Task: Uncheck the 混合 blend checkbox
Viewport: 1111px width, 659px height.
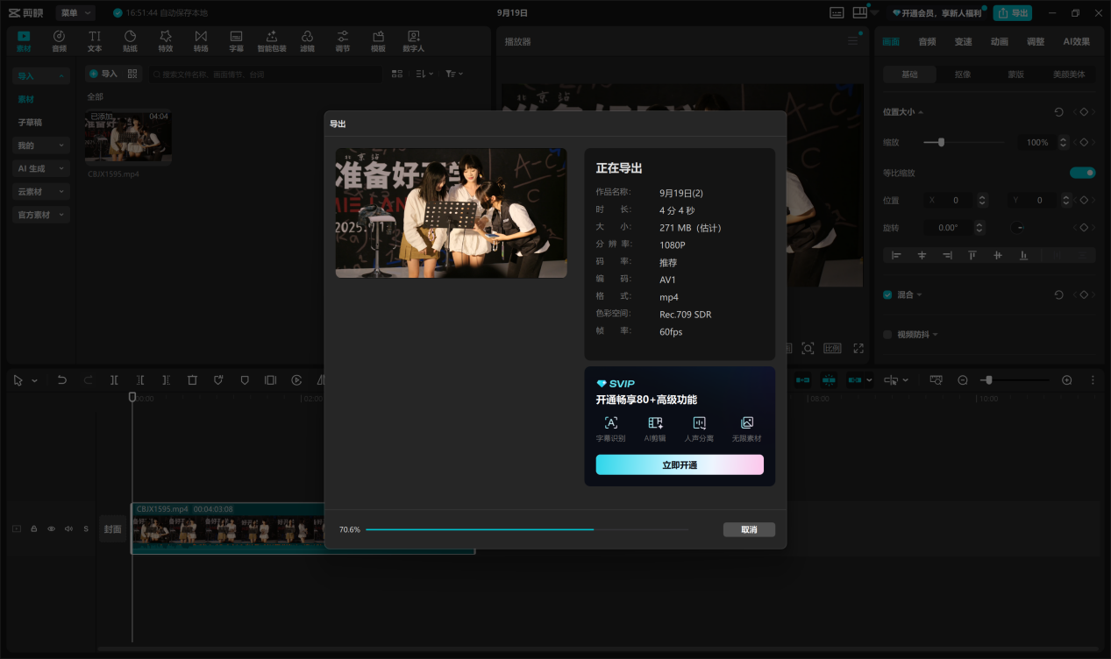Action: [x=887, y=295]
